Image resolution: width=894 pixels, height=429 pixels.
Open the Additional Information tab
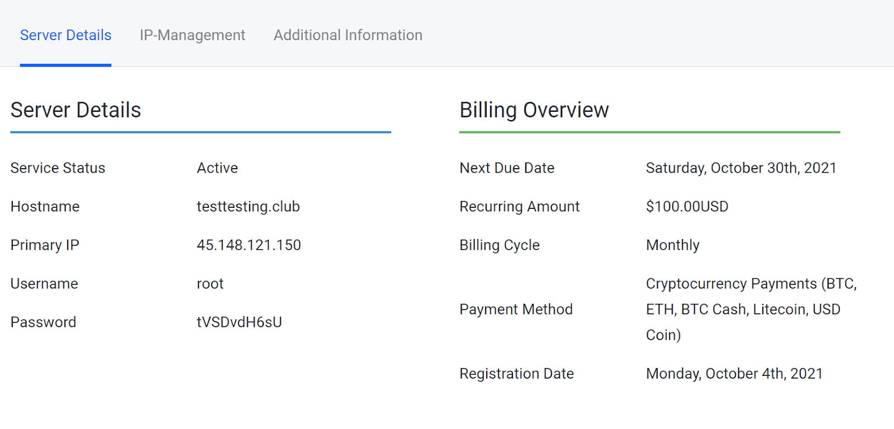coord(348,35)
